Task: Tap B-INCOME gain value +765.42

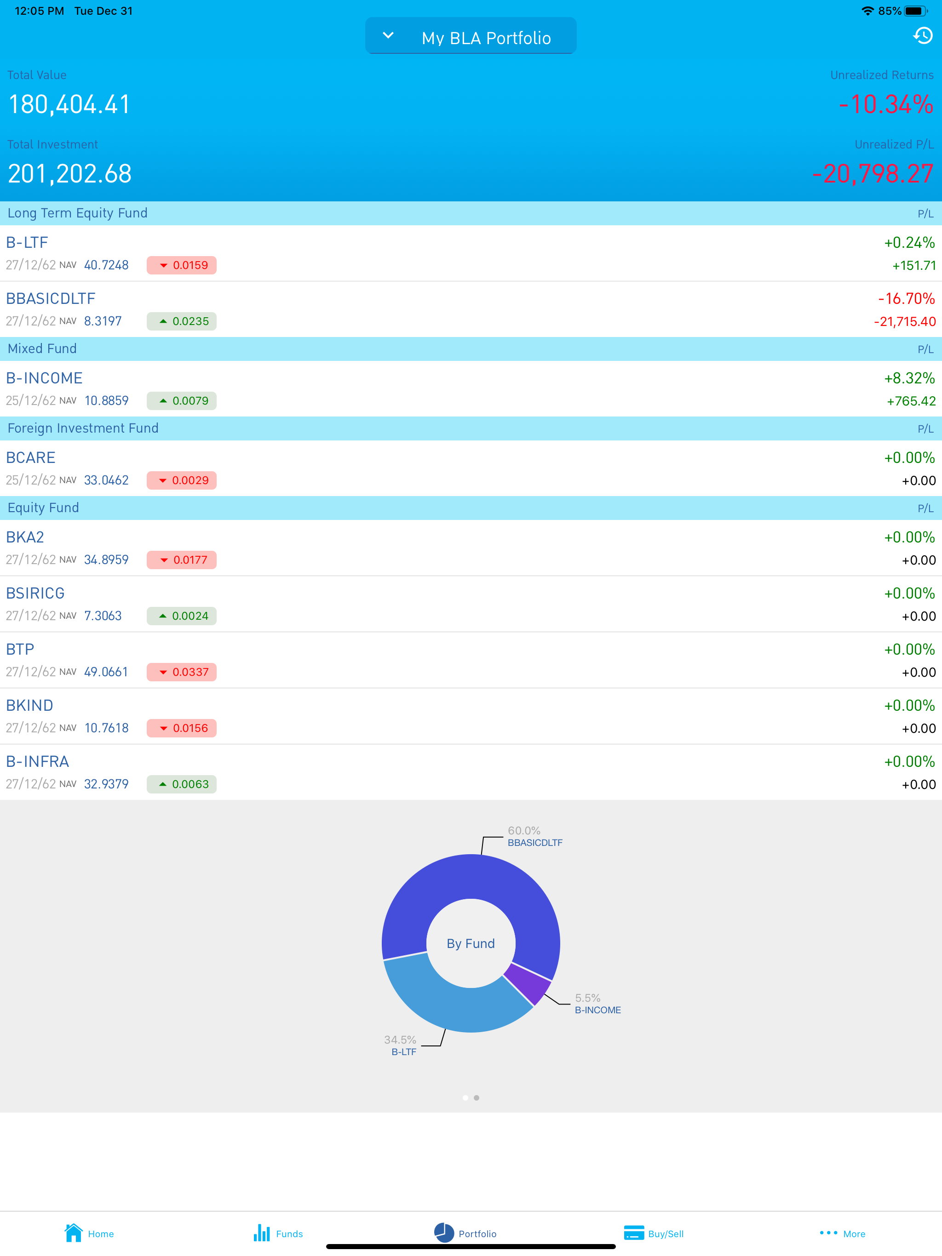Action: 911,401
